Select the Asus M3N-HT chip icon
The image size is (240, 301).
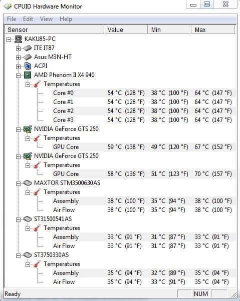(28, 57)
